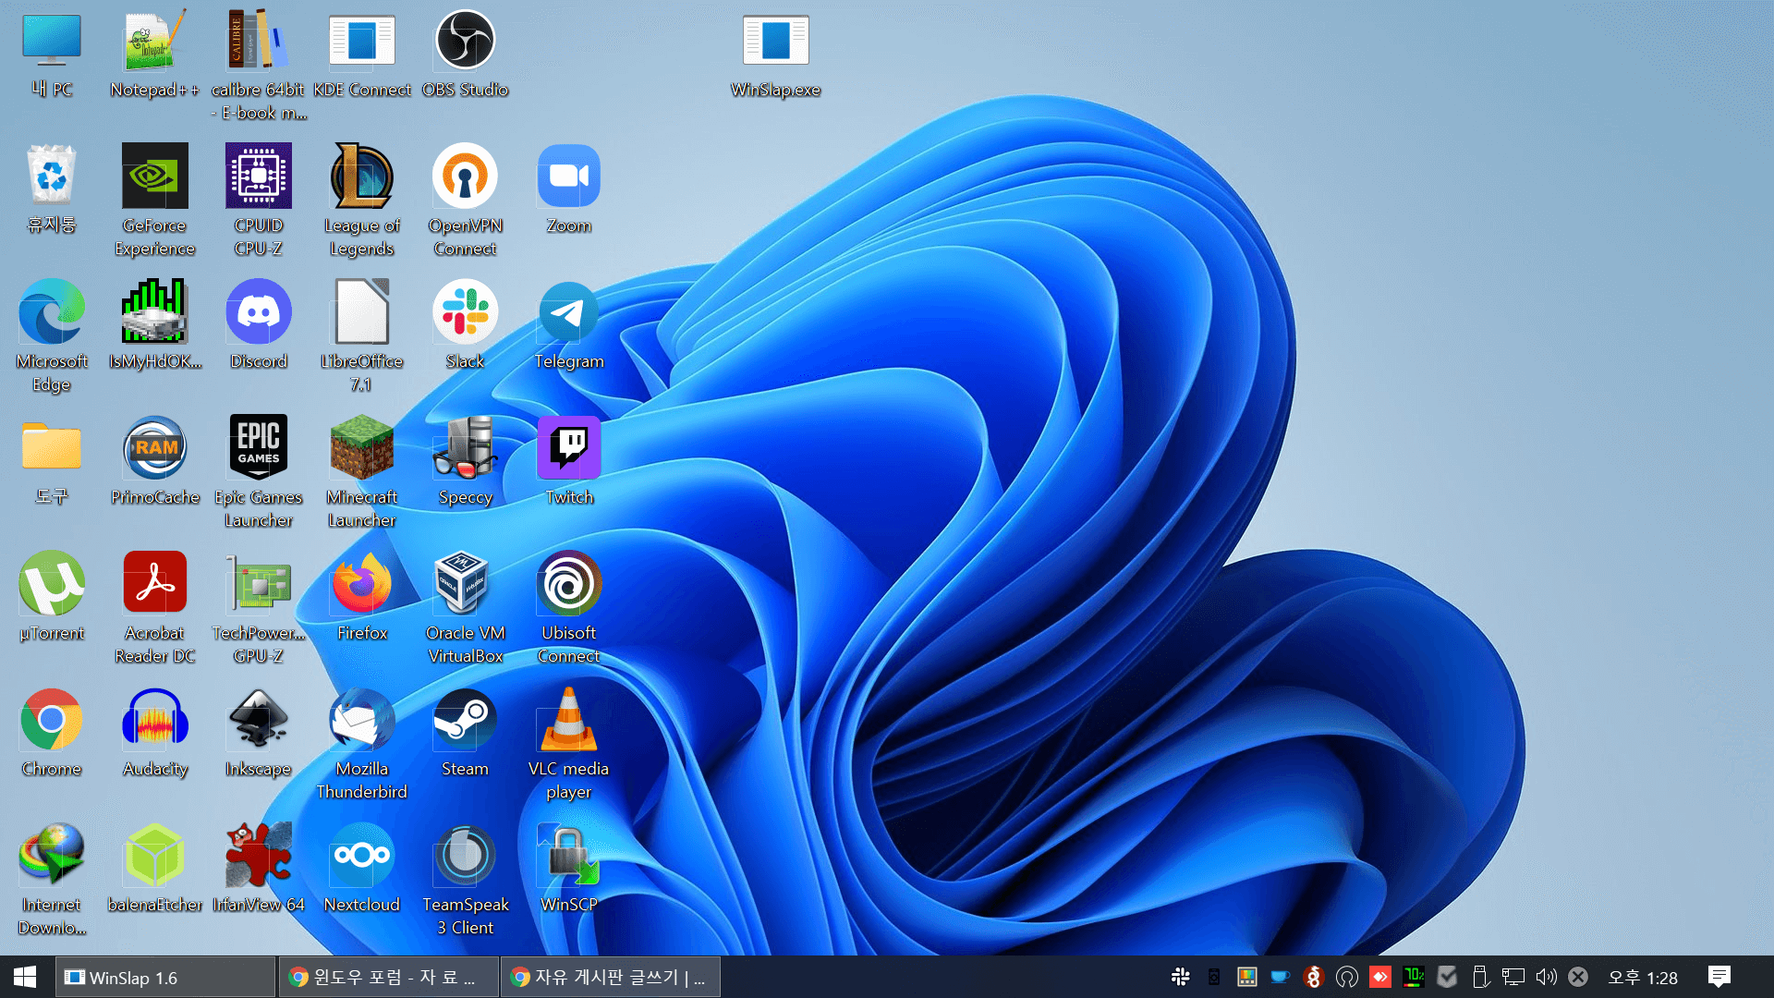Screen dimensions: 1774x998
Task: Select the 내 PC icon
Action: pyautogui.click(x=52, y=55)
